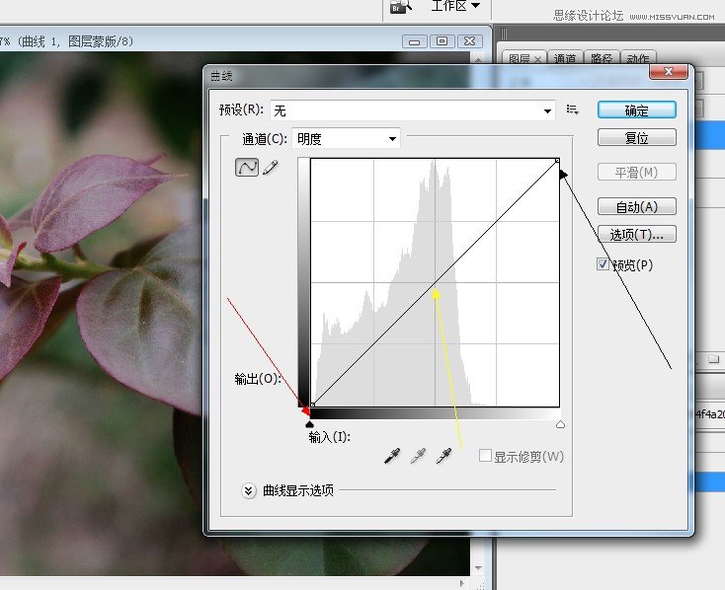Toggle the Preview (预览) checkbox
Screen dimensions: 725x590
603,264
